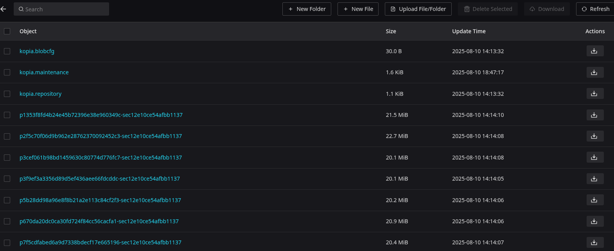Click the 20.2 MiB size value
The width and height of the screenshot is (614, 251).
pos(397,200)
